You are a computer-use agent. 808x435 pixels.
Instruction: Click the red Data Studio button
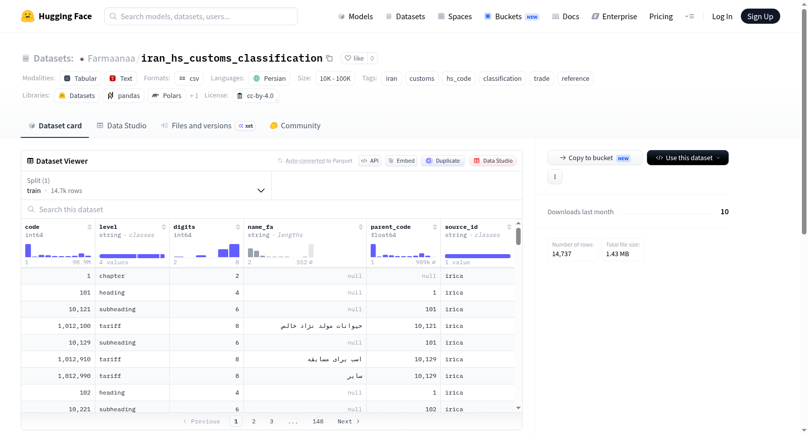pyautogui.click(x=493, y=161)
